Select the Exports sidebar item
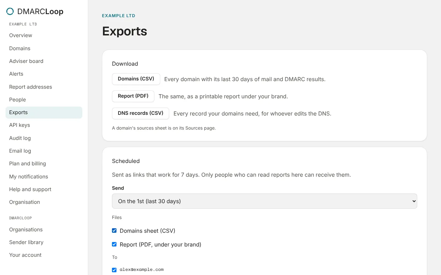The height and width of the screenshot is (275, 441). (x=44, y=112)
